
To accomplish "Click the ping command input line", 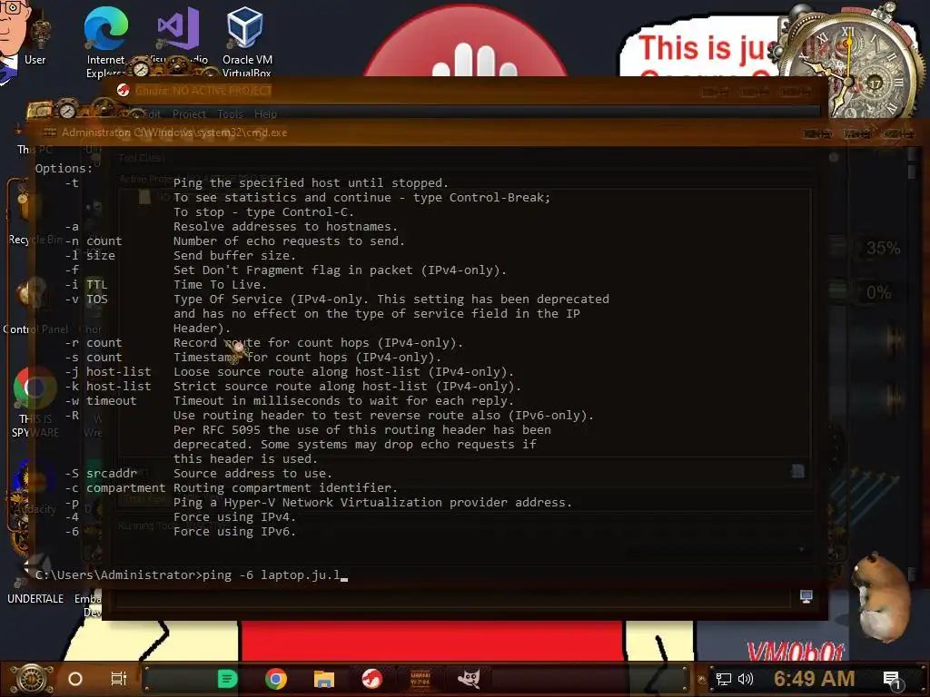I will [192, 574].
